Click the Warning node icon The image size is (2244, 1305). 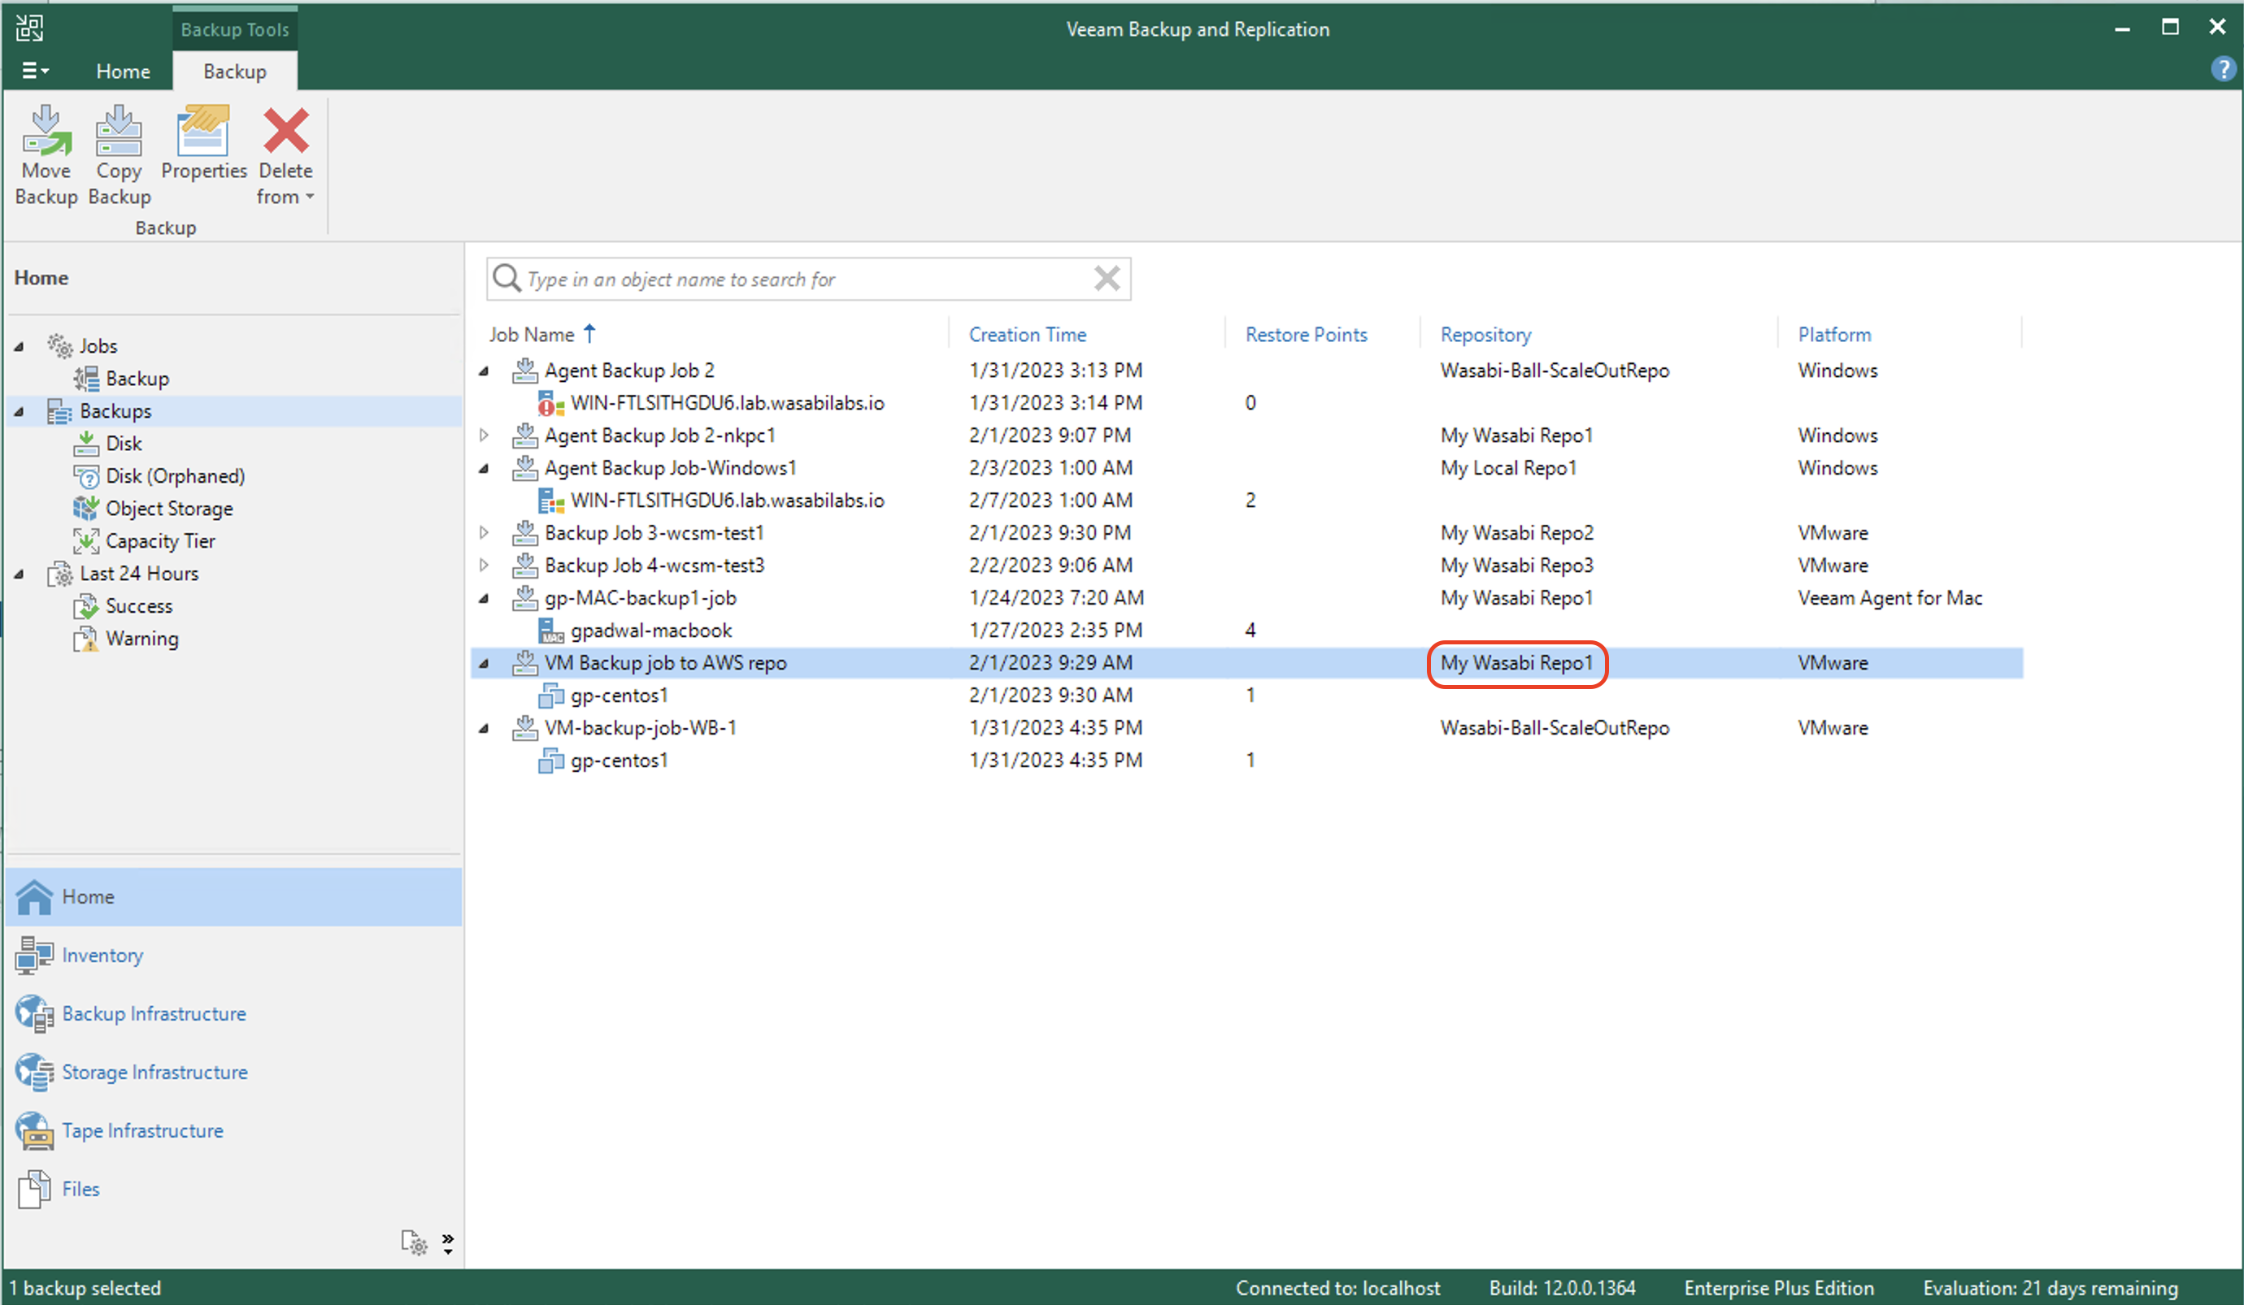[86, 639]
